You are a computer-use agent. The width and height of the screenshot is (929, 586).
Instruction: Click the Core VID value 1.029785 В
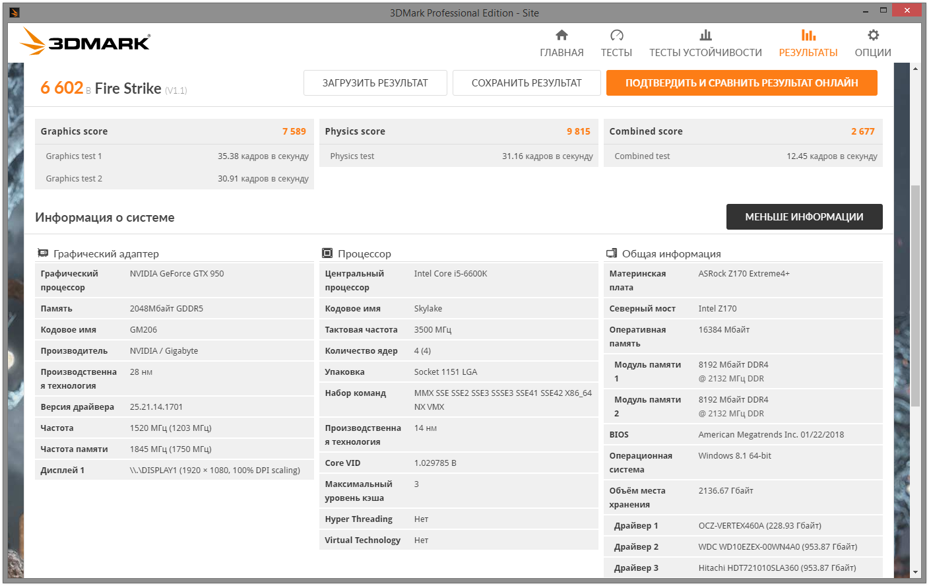[435, 463]
